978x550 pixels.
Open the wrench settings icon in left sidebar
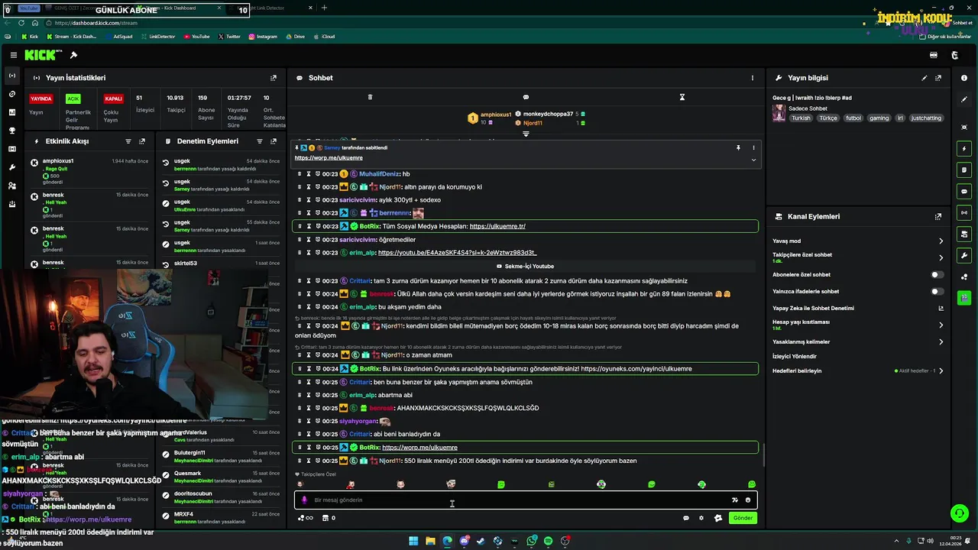(x=12, y=167)
